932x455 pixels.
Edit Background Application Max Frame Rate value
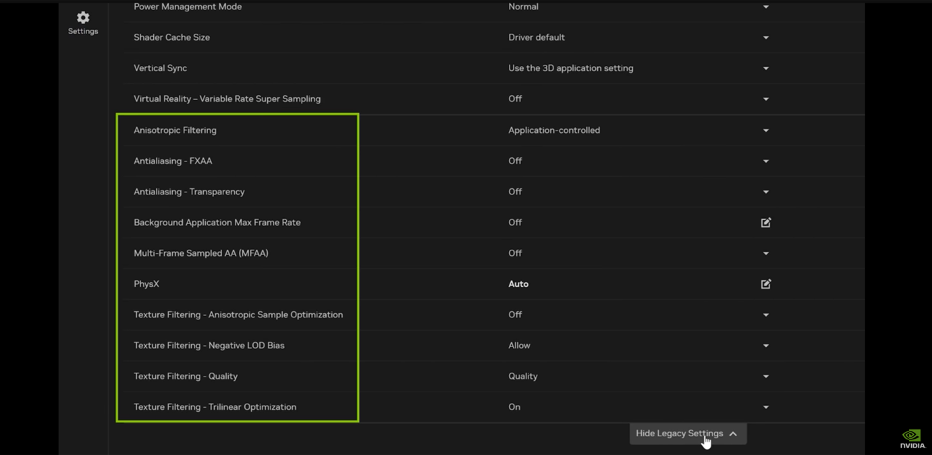pos(766,222)
